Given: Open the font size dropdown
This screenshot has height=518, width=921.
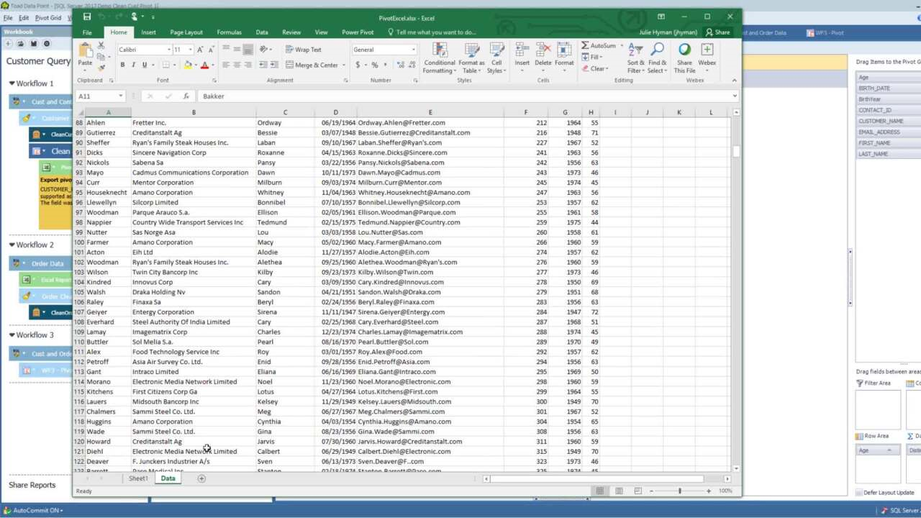Looking at the screenshot, I should pos(189,49).
